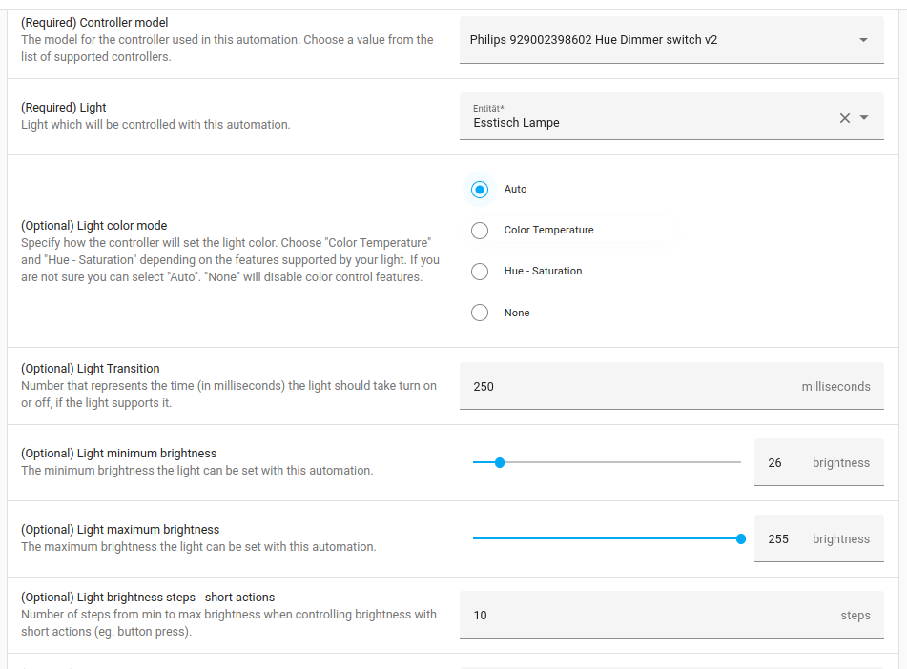Click the minimum brightness slider handle
Viewport: 907px width, 669px height.
click(x=499, y=463)
